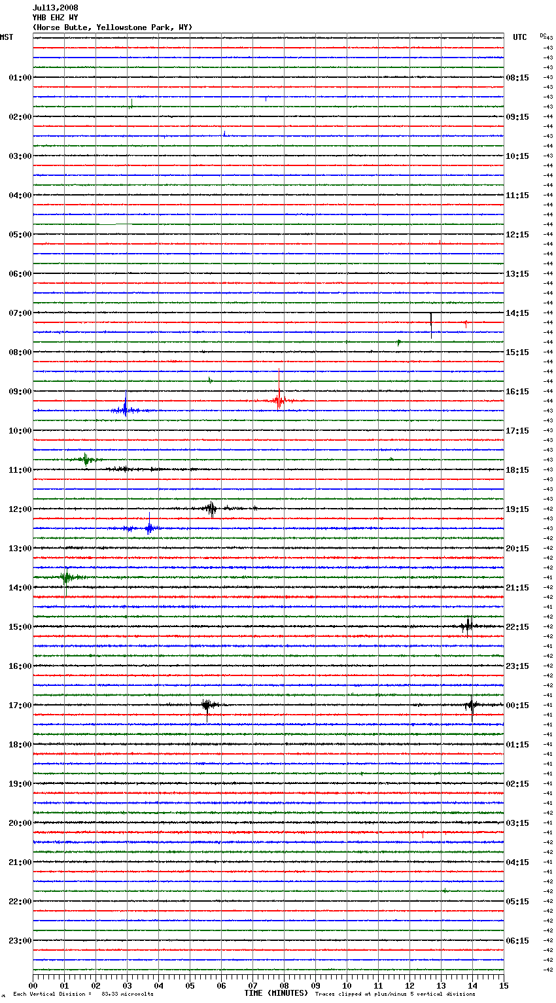556x1003 pixels.
Task: Select the 10:00 MST time label
Action: (x=20, y=431)
